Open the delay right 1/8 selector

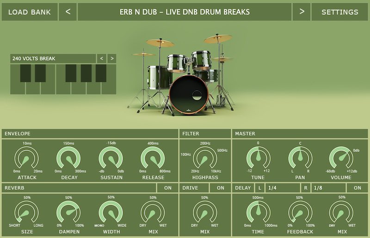point(328,188)
